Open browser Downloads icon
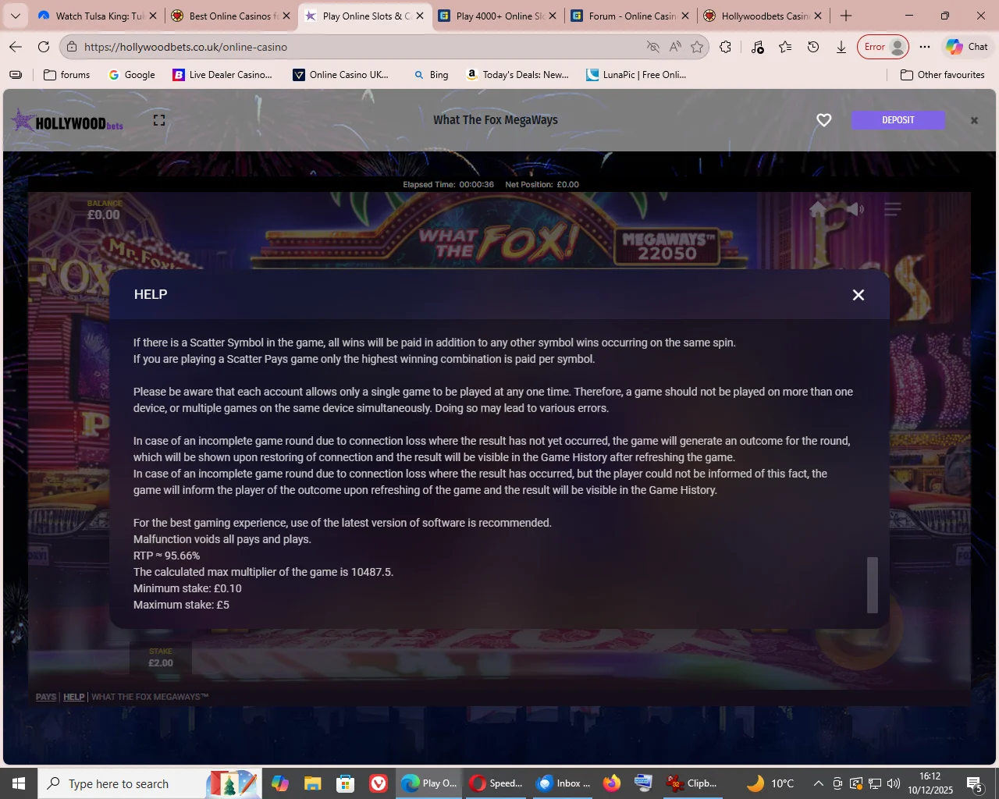The image size is (999, 799). tap(841, 47)
